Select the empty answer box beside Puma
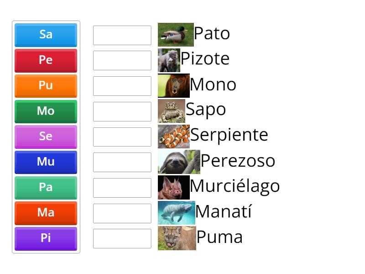This screenshot has width=365, height=274. [x=122, y=238]
